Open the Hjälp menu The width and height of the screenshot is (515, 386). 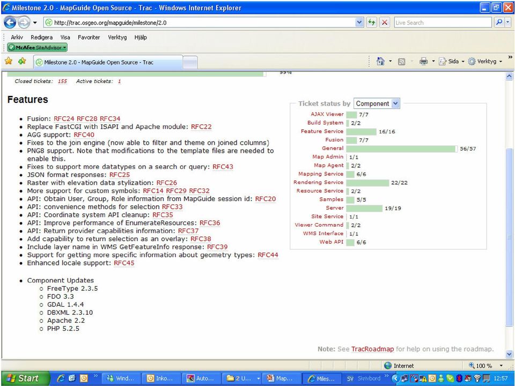(140, 37)
